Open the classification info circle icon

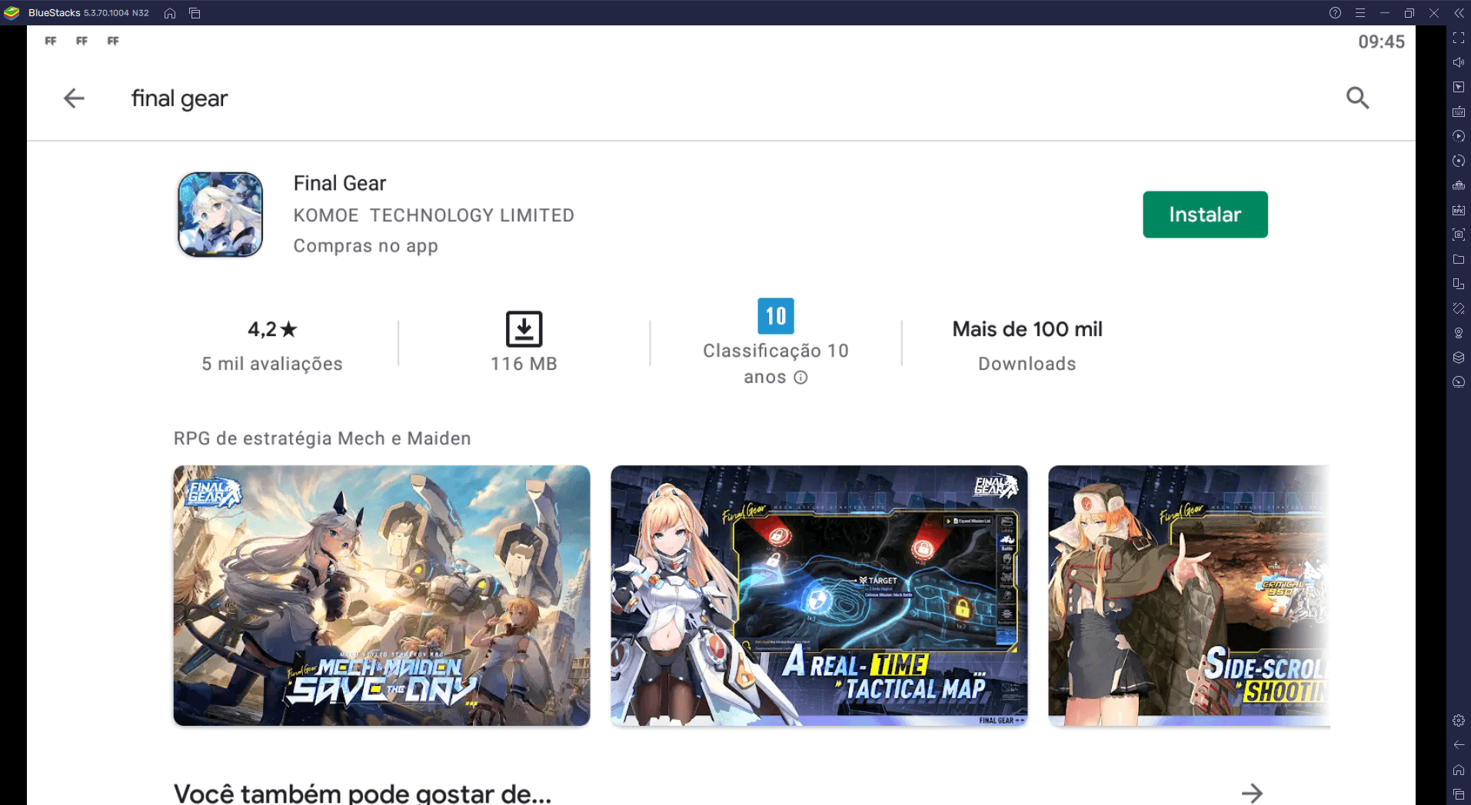coord(800,378)
